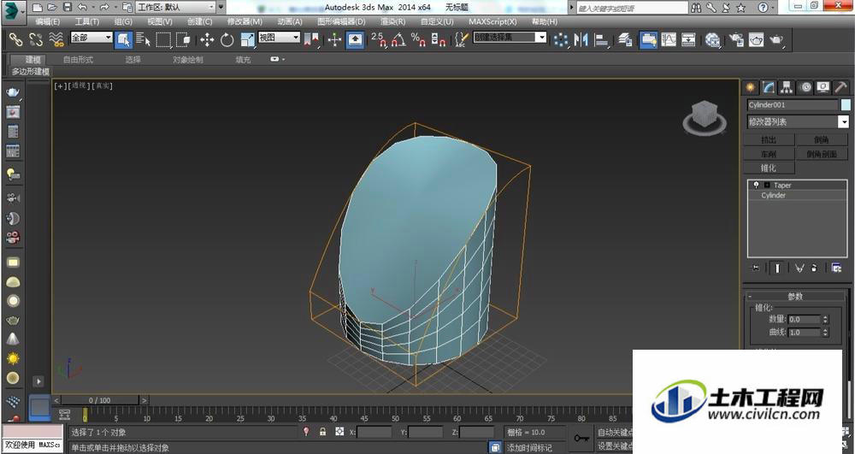The width and height of the screenshot is (855, 454).
Task: Click the 数量 amount value field
Action: [x=805, y=320]
